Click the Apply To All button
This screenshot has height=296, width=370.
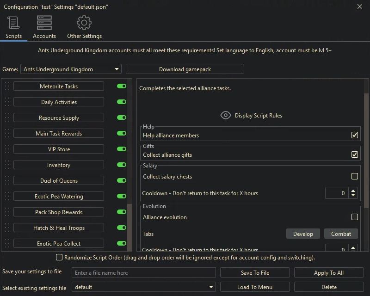[x=329, y=272]
